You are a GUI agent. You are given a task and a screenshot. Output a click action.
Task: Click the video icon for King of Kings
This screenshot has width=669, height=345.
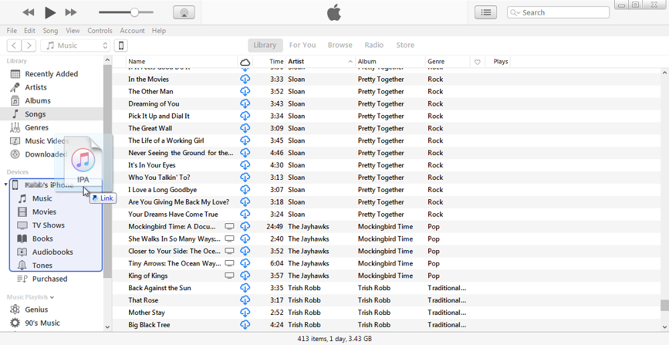[x=229, y=275]
